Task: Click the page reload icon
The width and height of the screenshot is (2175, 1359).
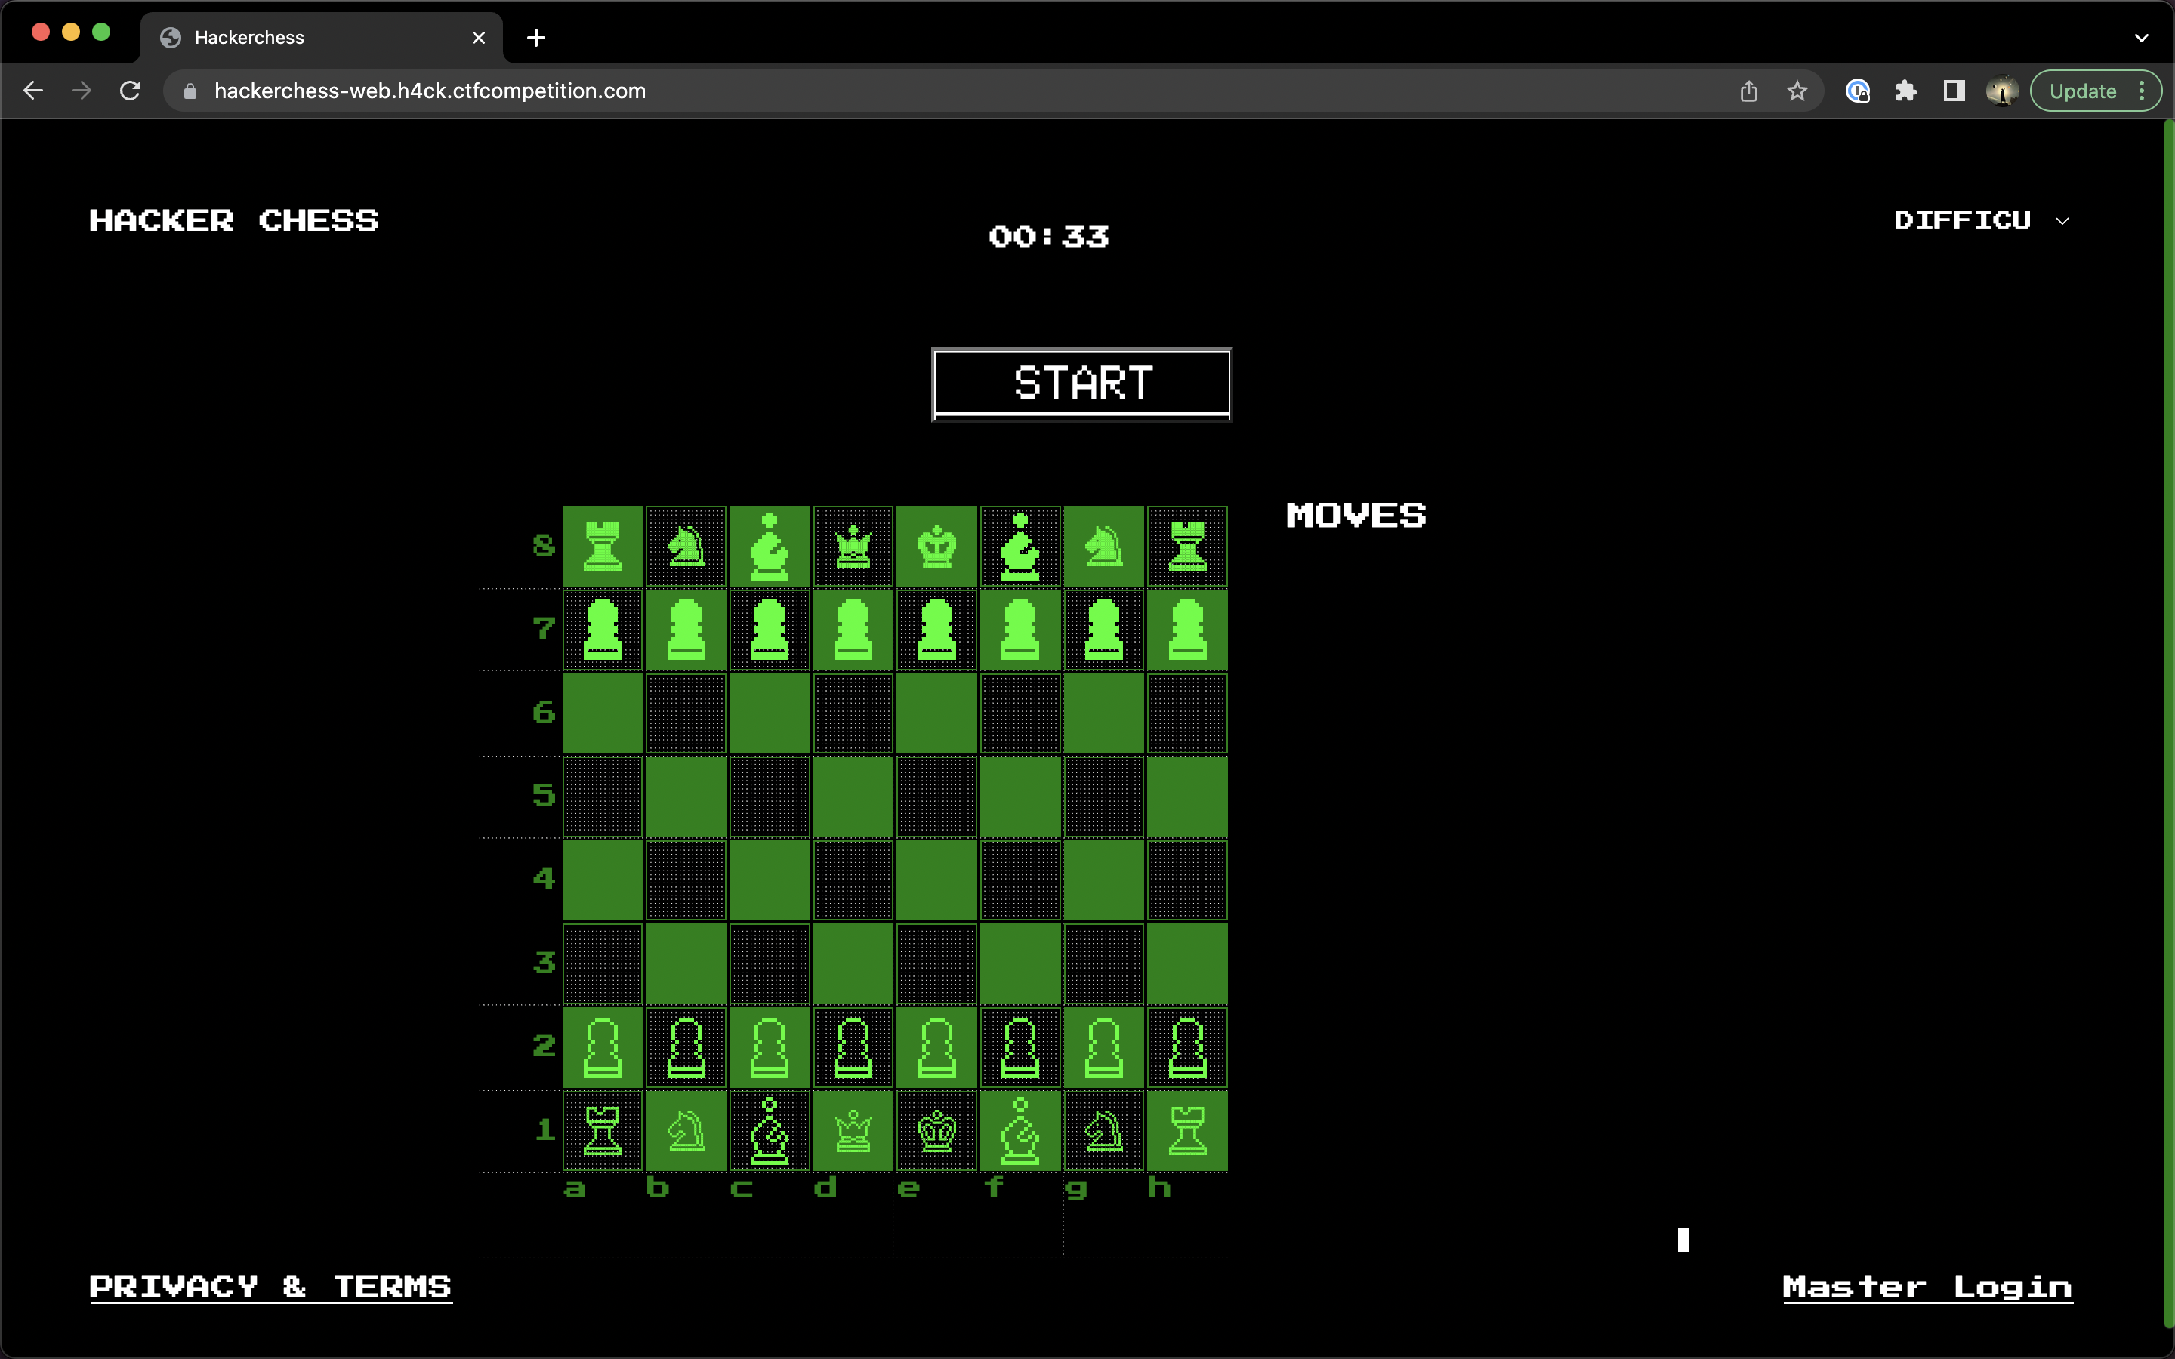Action: point(131,90)
